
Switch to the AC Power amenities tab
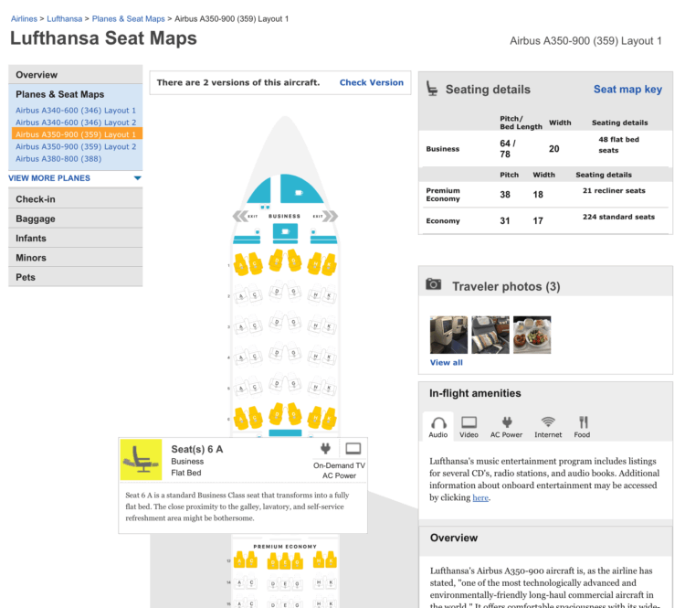tap(506, 427)
